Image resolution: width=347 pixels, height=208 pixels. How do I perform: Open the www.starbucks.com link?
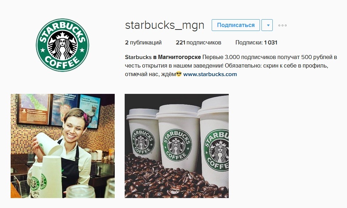click(x=210, y=74)
